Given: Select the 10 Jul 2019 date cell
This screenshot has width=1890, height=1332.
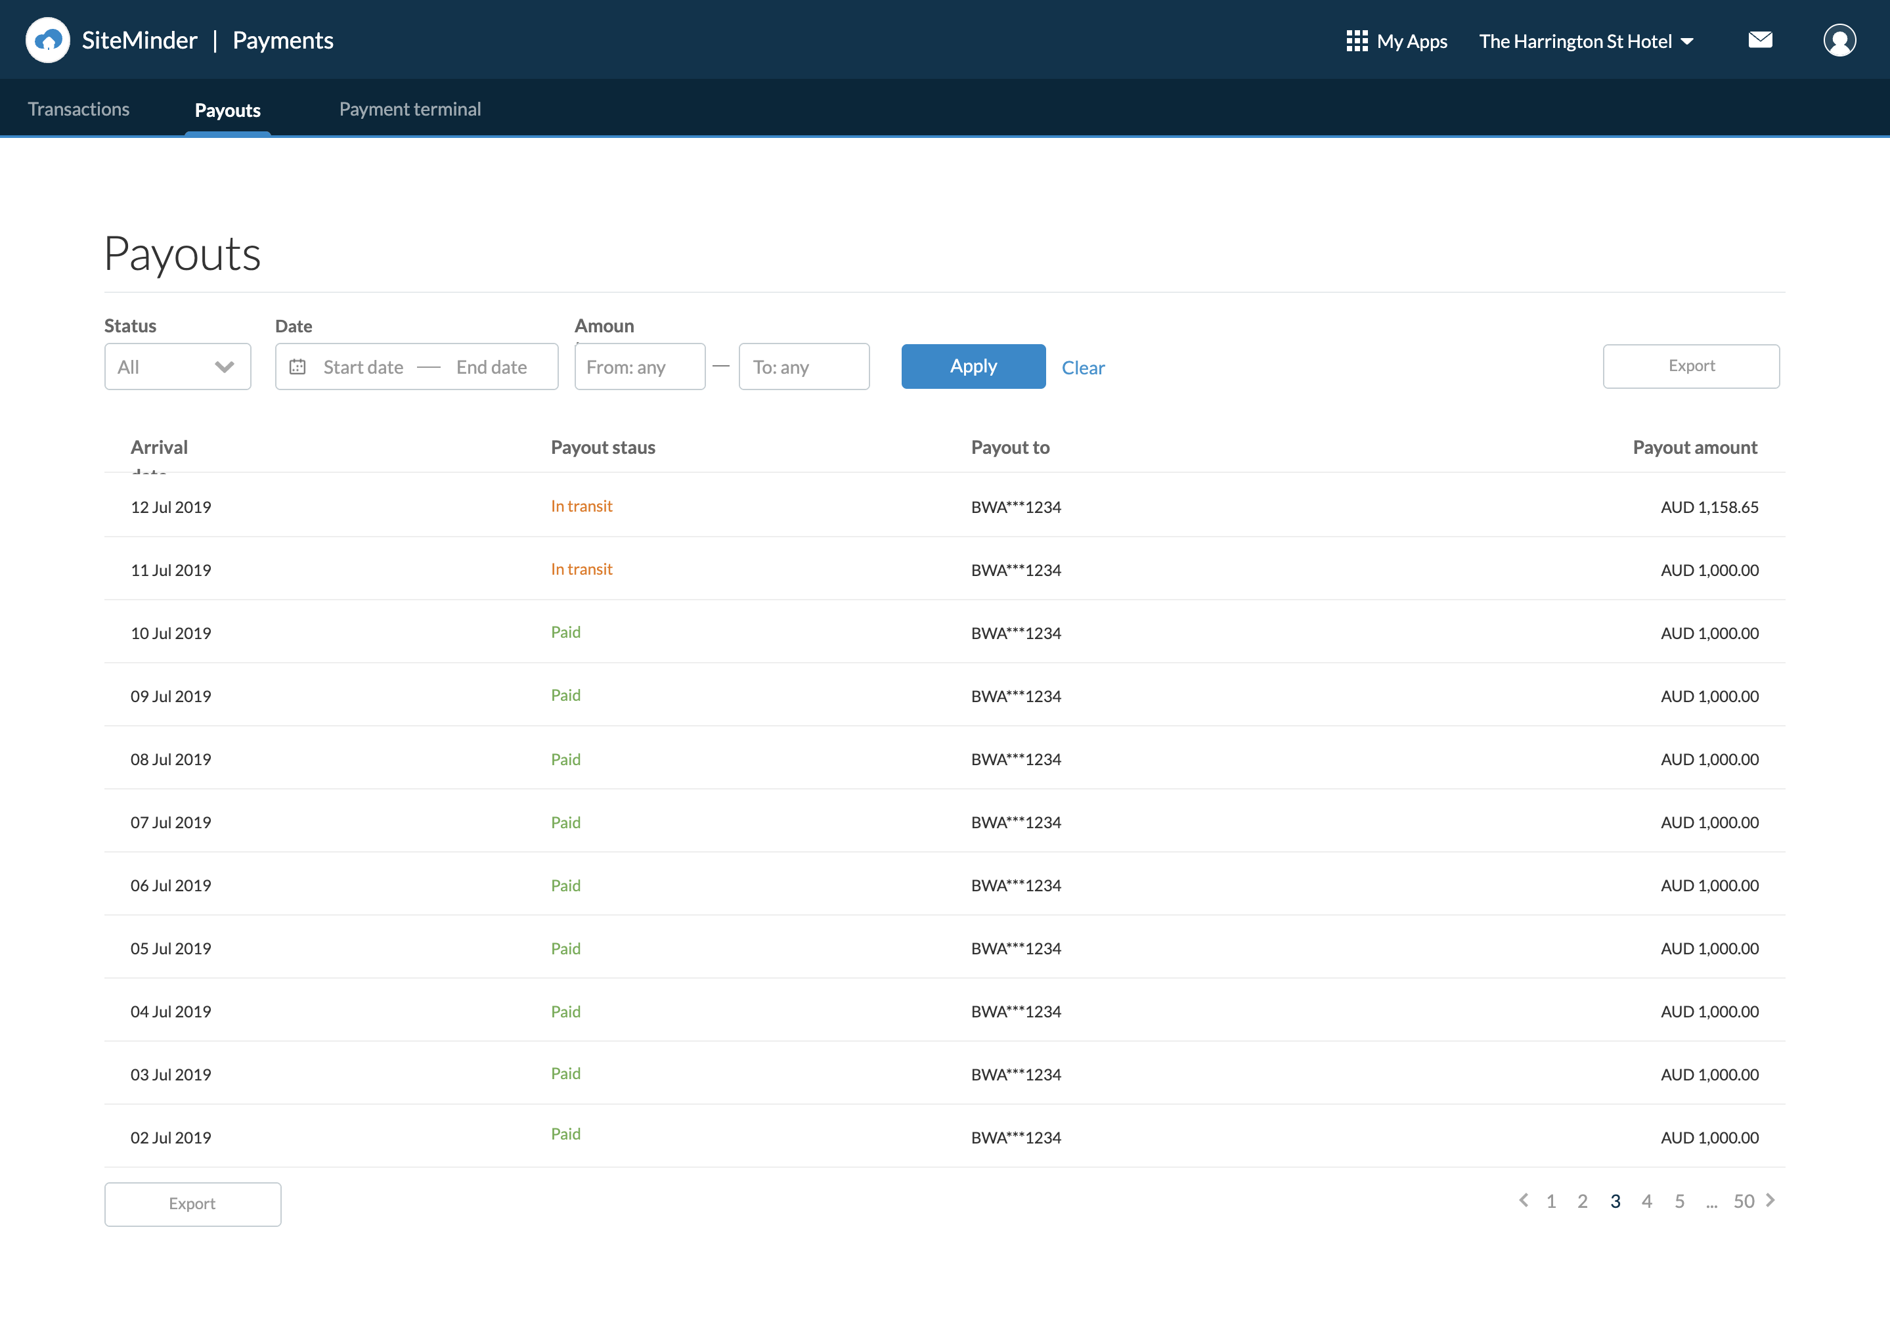Looking at the screenshot, I should [170, 633].
